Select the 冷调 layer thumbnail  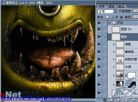120,67
